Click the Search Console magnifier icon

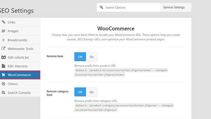pyautogui.click(x=3, y=93)
